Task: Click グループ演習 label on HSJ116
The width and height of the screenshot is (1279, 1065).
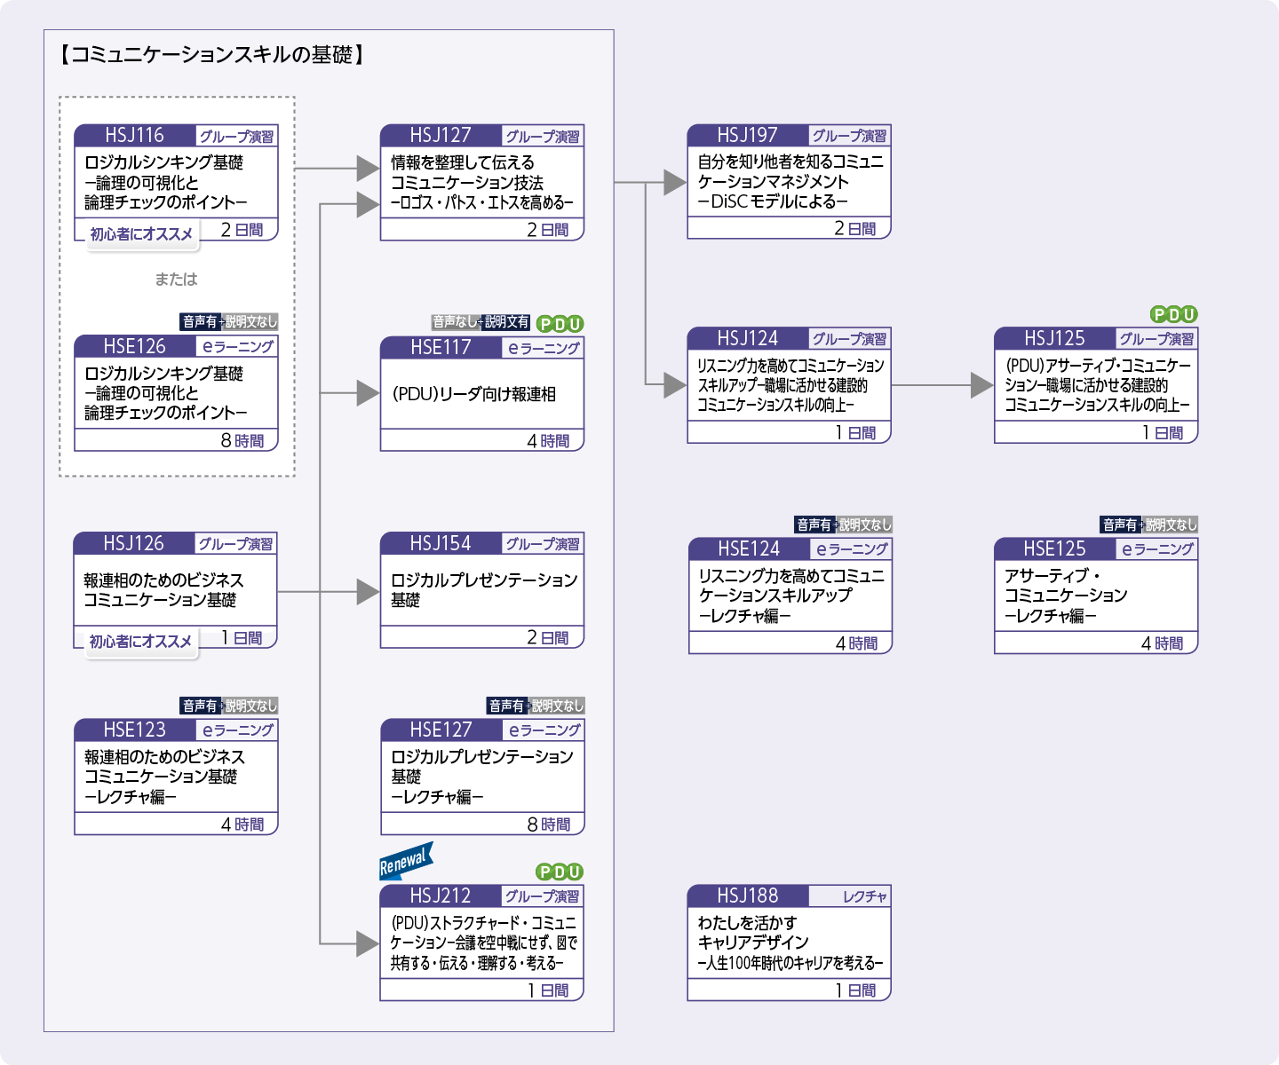Action: pyautogui.click(x=236, y=137)
